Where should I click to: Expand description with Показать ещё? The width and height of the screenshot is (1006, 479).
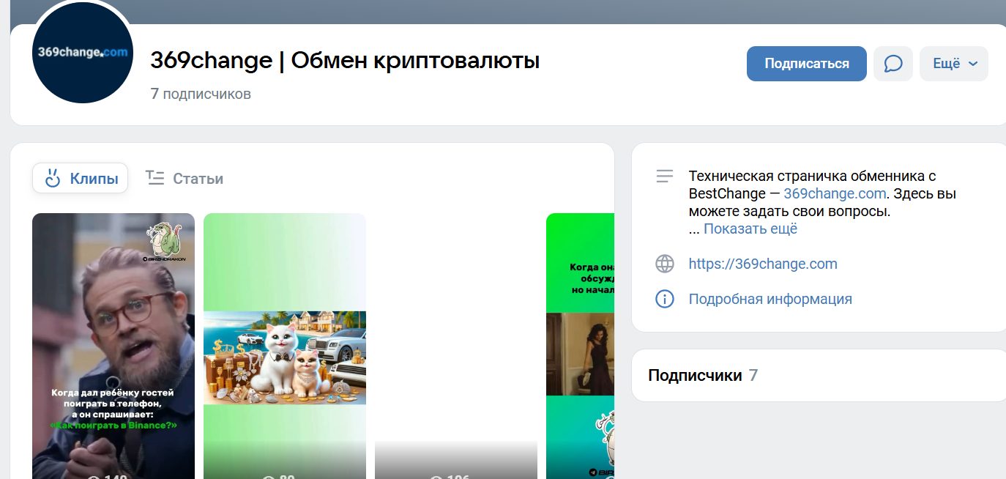tap(750, 229)
